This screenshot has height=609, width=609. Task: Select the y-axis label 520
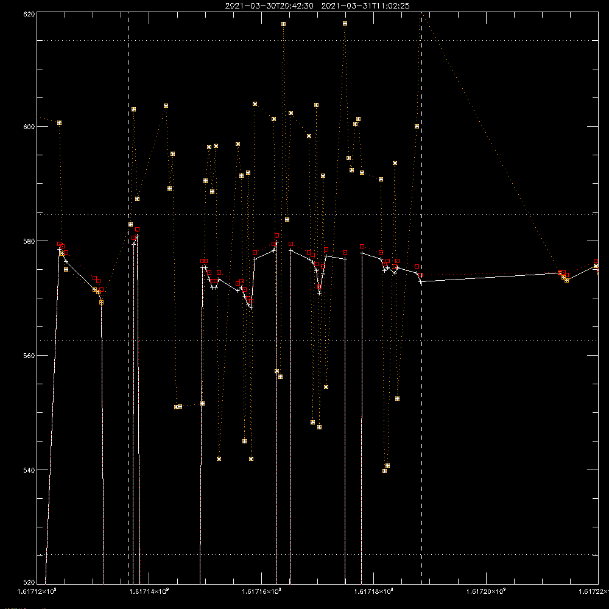(x=30, y=582)
